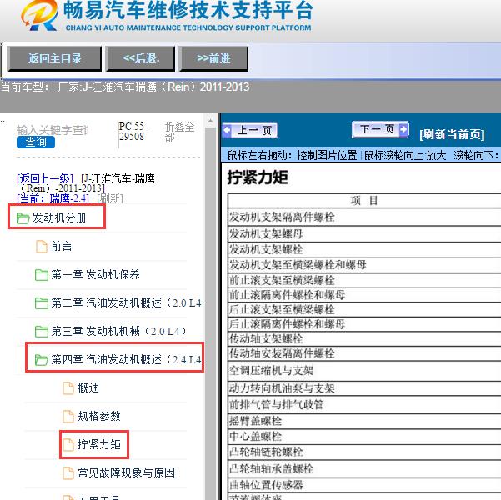Select the 前止滚隔离件螺栓和螺母 row
The image size is (501, 500).
pos(364,295)
